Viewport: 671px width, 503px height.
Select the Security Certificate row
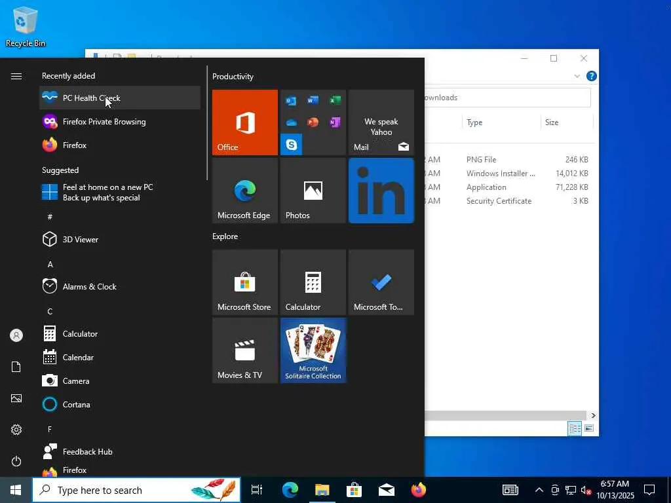508,200
